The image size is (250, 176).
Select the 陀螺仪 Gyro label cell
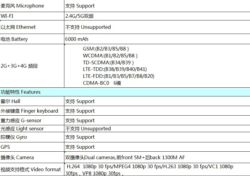(14, 137)
